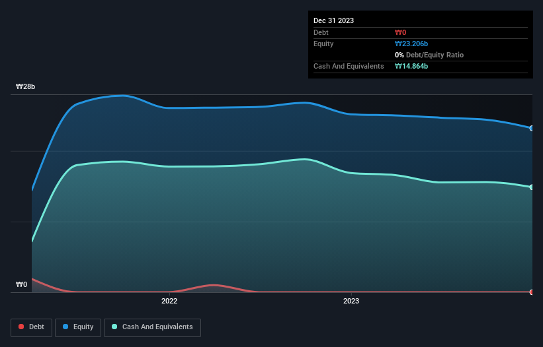Click the red Debt legend dot
The height and width of the screenshot is (347, 543).
point(21,327)
